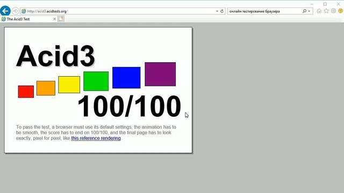Click the blue square
Image resolution: width=344 pixels, height=193 pixels.
pos(126,78)
